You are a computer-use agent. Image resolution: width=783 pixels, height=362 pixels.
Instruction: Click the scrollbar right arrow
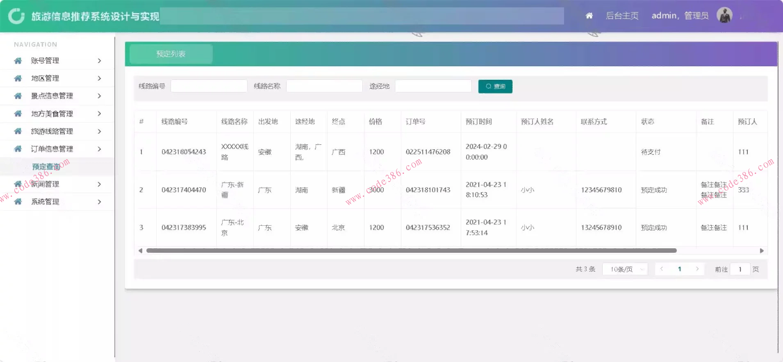pos(762,250)
